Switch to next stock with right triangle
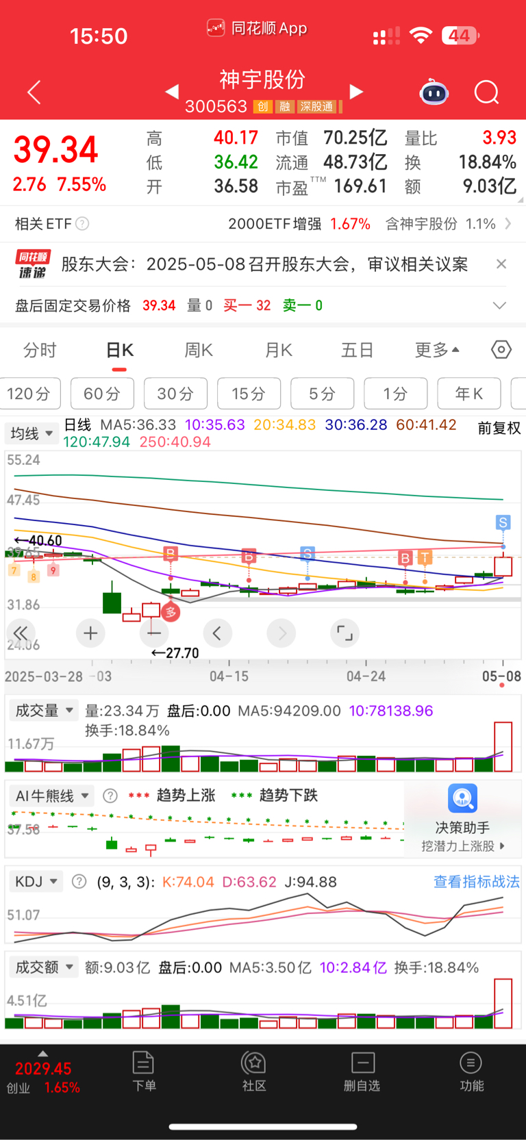 356,92
